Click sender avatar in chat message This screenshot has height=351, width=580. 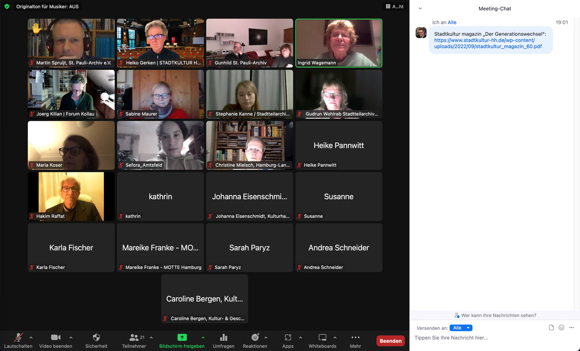[x=421, y=33]
